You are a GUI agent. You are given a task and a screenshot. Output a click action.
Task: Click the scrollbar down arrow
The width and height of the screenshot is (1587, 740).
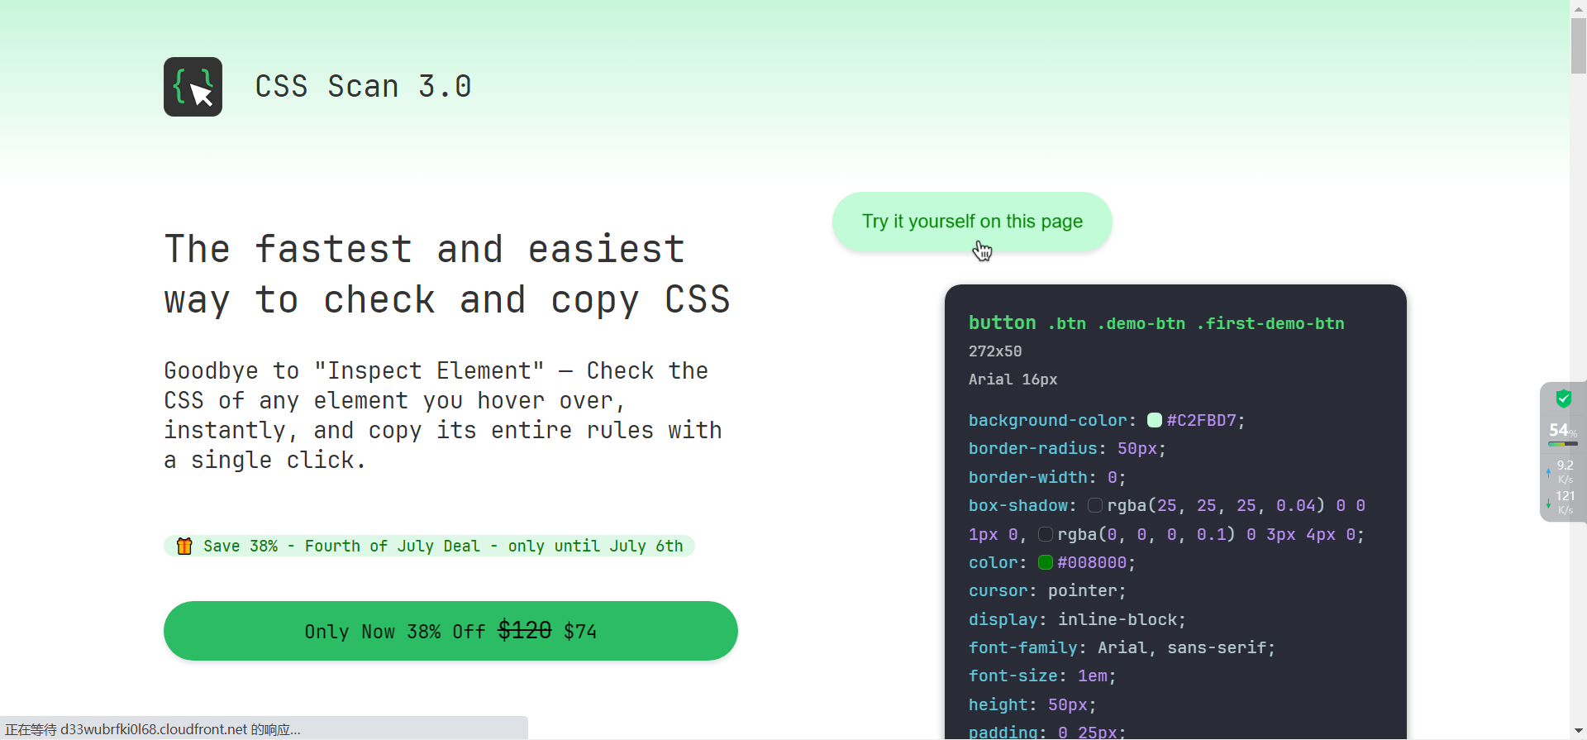coord(1578,732)
